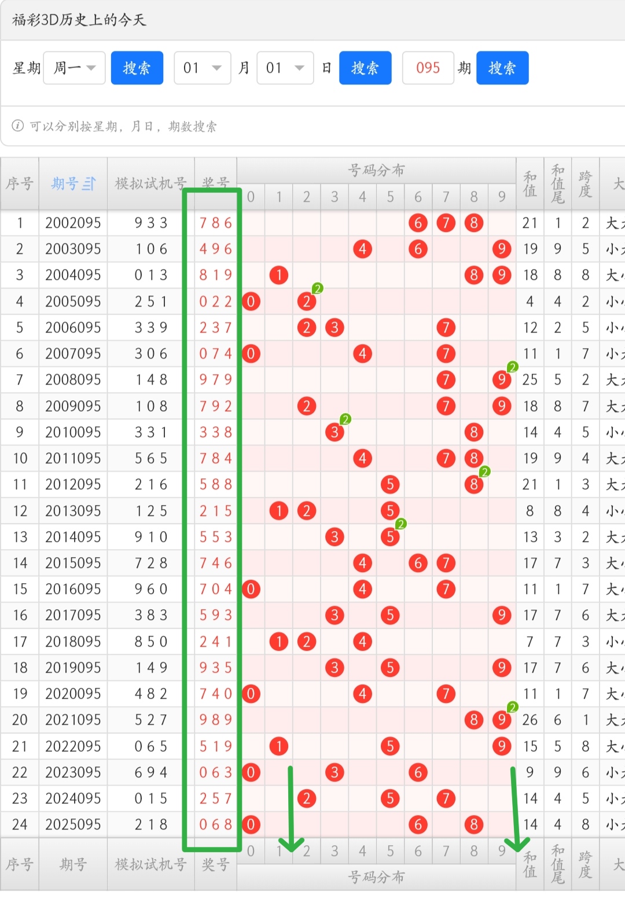Click the 模拟试机号 column header at top
Image resolution: width=625 pixels, height=899 pixels.
(x=150, y=184)
